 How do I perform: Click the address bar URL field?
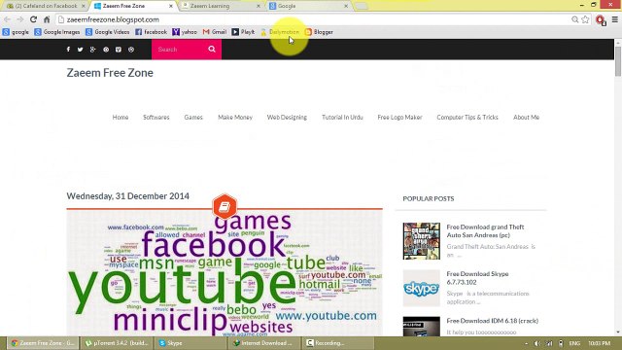pos(313,19)
